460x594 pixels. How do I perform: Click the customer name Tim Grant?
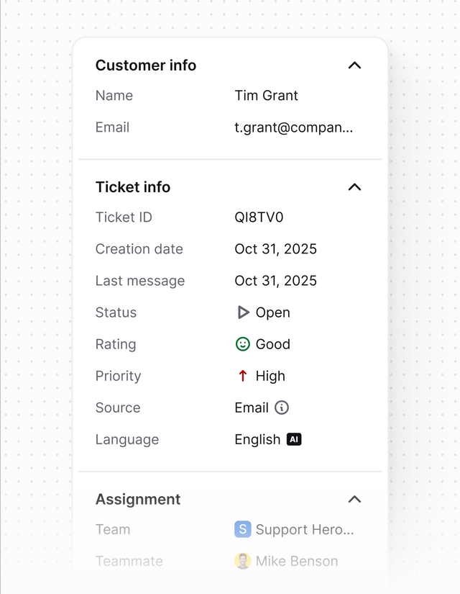pyautogui.click(x=265, y=95)
